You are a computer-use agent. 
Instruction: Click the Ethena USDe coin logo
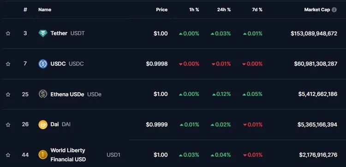[43, 94]
